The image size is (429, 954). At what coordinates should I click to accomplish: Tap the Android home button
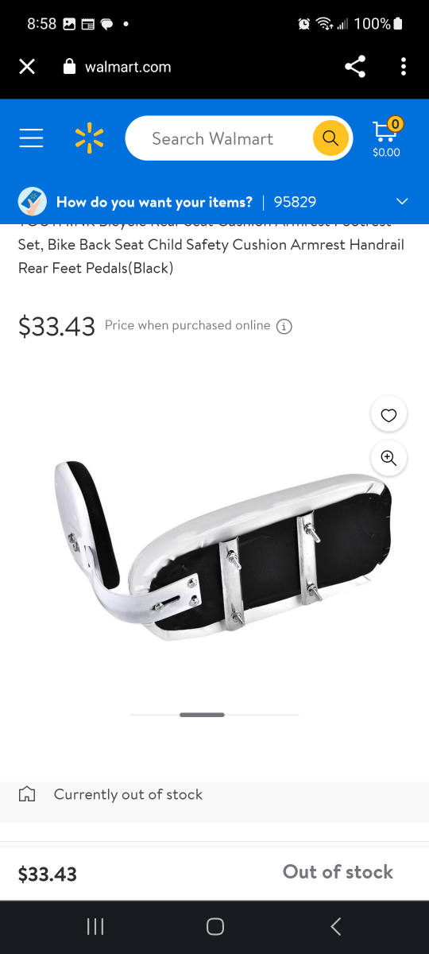(x=214, y=926)
